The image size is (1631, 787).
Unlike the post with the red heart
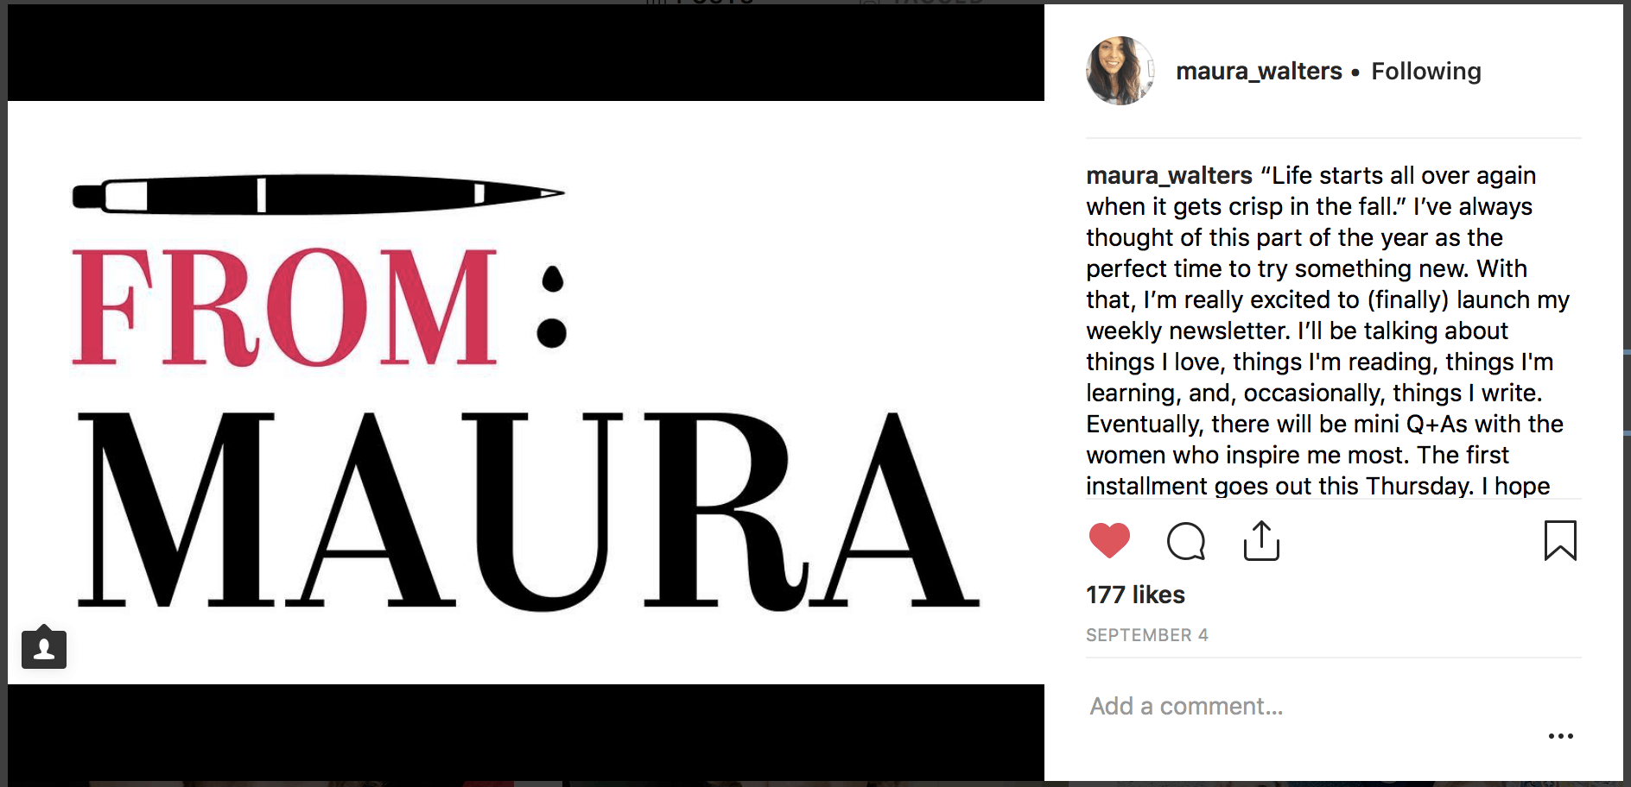point(1109,541)
